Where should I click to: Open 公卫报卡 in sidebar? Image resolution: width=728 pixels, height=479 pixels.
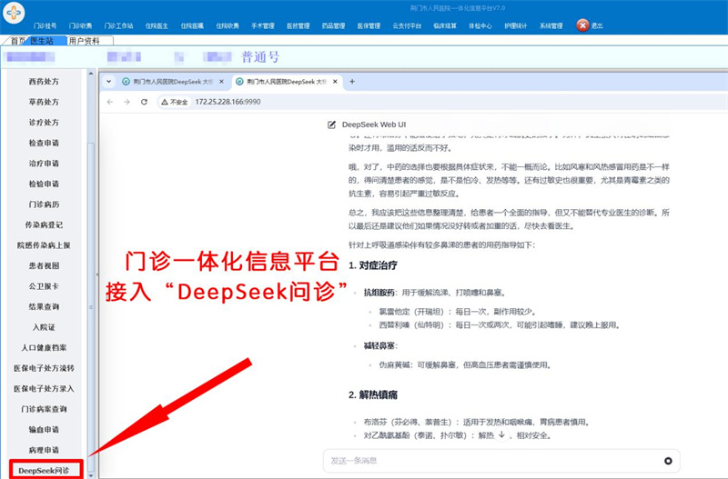pyautogui.click(x=44, y=286)
